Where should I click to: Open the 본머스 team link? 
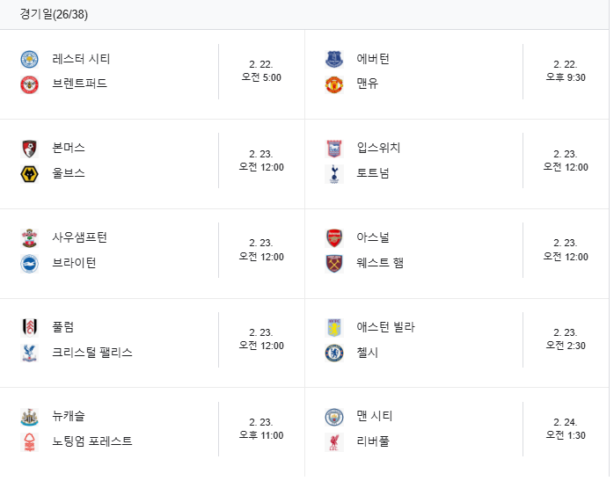tap(69, 148)
